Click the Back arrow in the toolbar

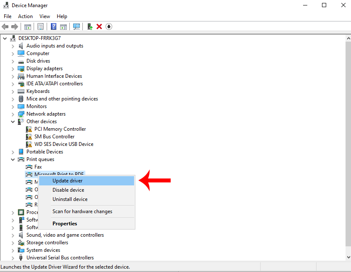click(x=5, y=26)
